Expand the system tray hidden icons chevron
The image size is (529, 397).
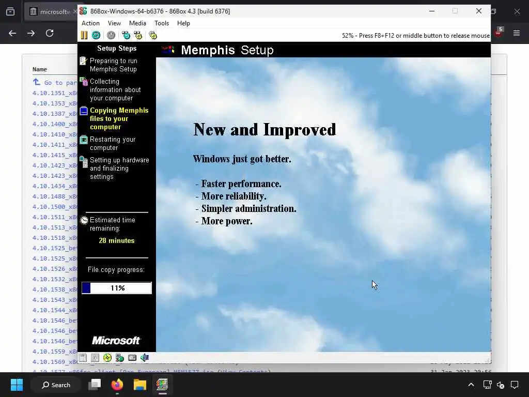pos(471,385)
